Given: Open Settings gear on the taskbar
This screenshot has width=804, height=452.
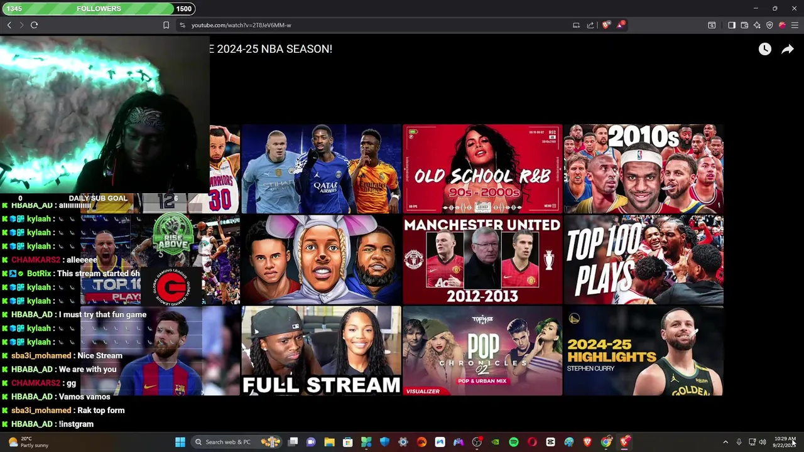Looking at the screenshot, I should coord(403,442).
